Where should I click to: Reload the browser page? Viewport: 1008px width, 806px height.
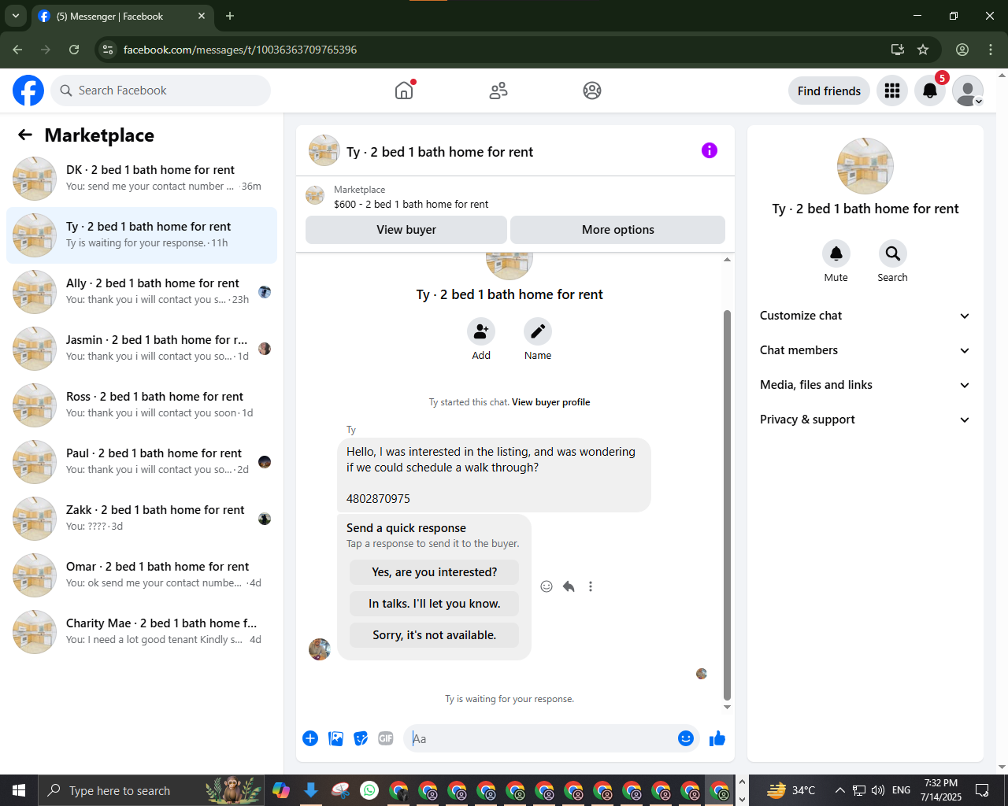74,50
